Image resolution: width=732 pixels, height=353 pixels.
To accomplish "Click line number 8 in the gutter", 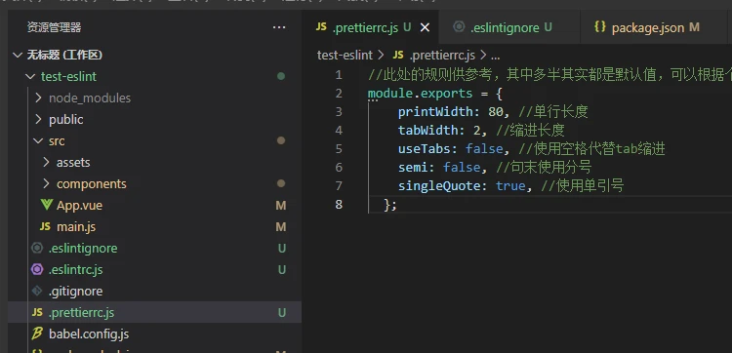I will (339, 204).
